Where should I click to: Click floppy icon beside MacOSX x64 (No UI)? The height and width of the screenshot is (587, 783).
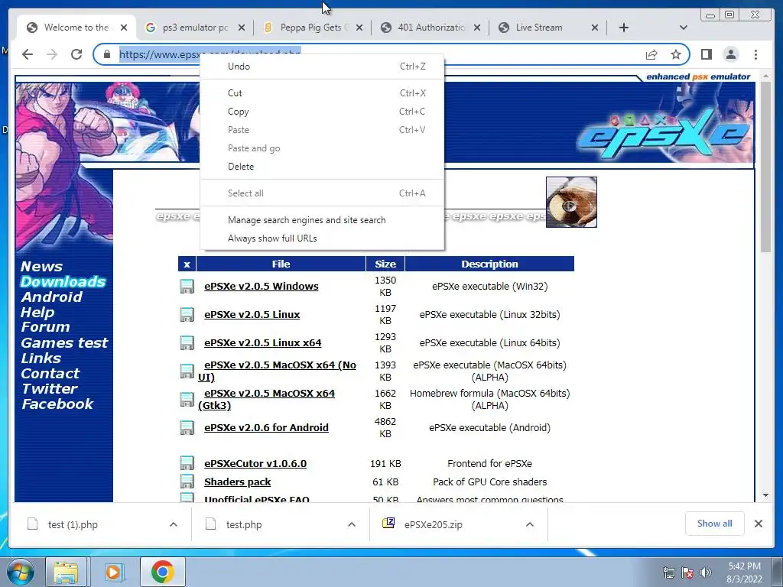187,371
